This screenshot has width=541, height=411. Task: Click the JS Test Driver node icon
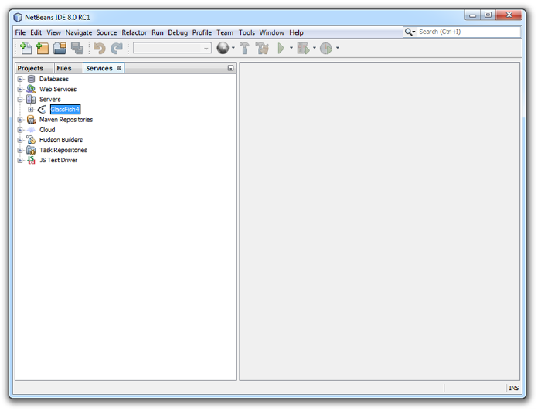point(31,160)
